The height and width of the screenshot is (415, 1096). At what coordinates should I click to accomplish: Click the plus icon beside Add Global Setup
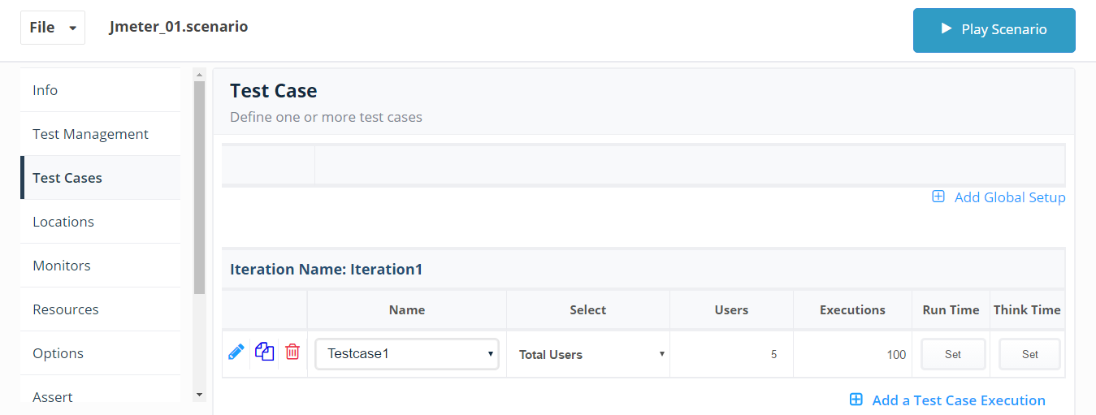938,197
